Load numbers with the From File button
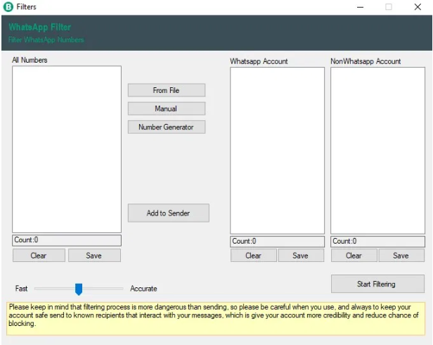The image size is (433, 345). tap(166, 90)
